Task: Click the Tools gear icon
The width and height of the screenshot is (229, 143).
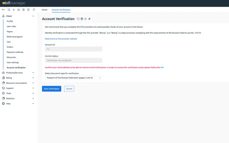Action: pyautogui.click(x=3, y=93)
